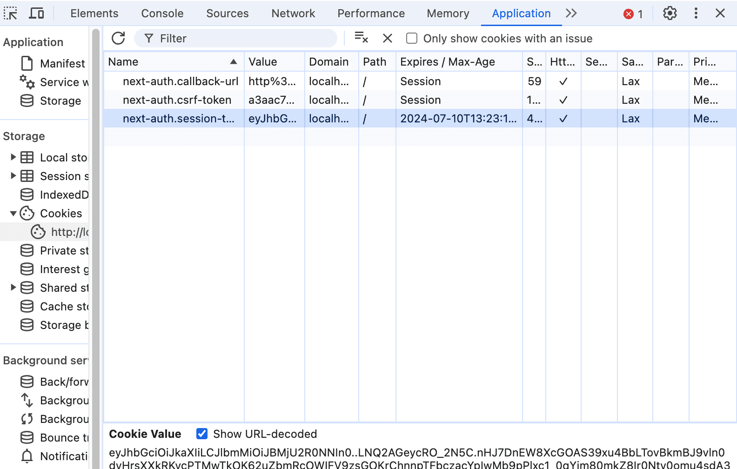
Task: Switch to the Console tab
Action: click(162, 13)
